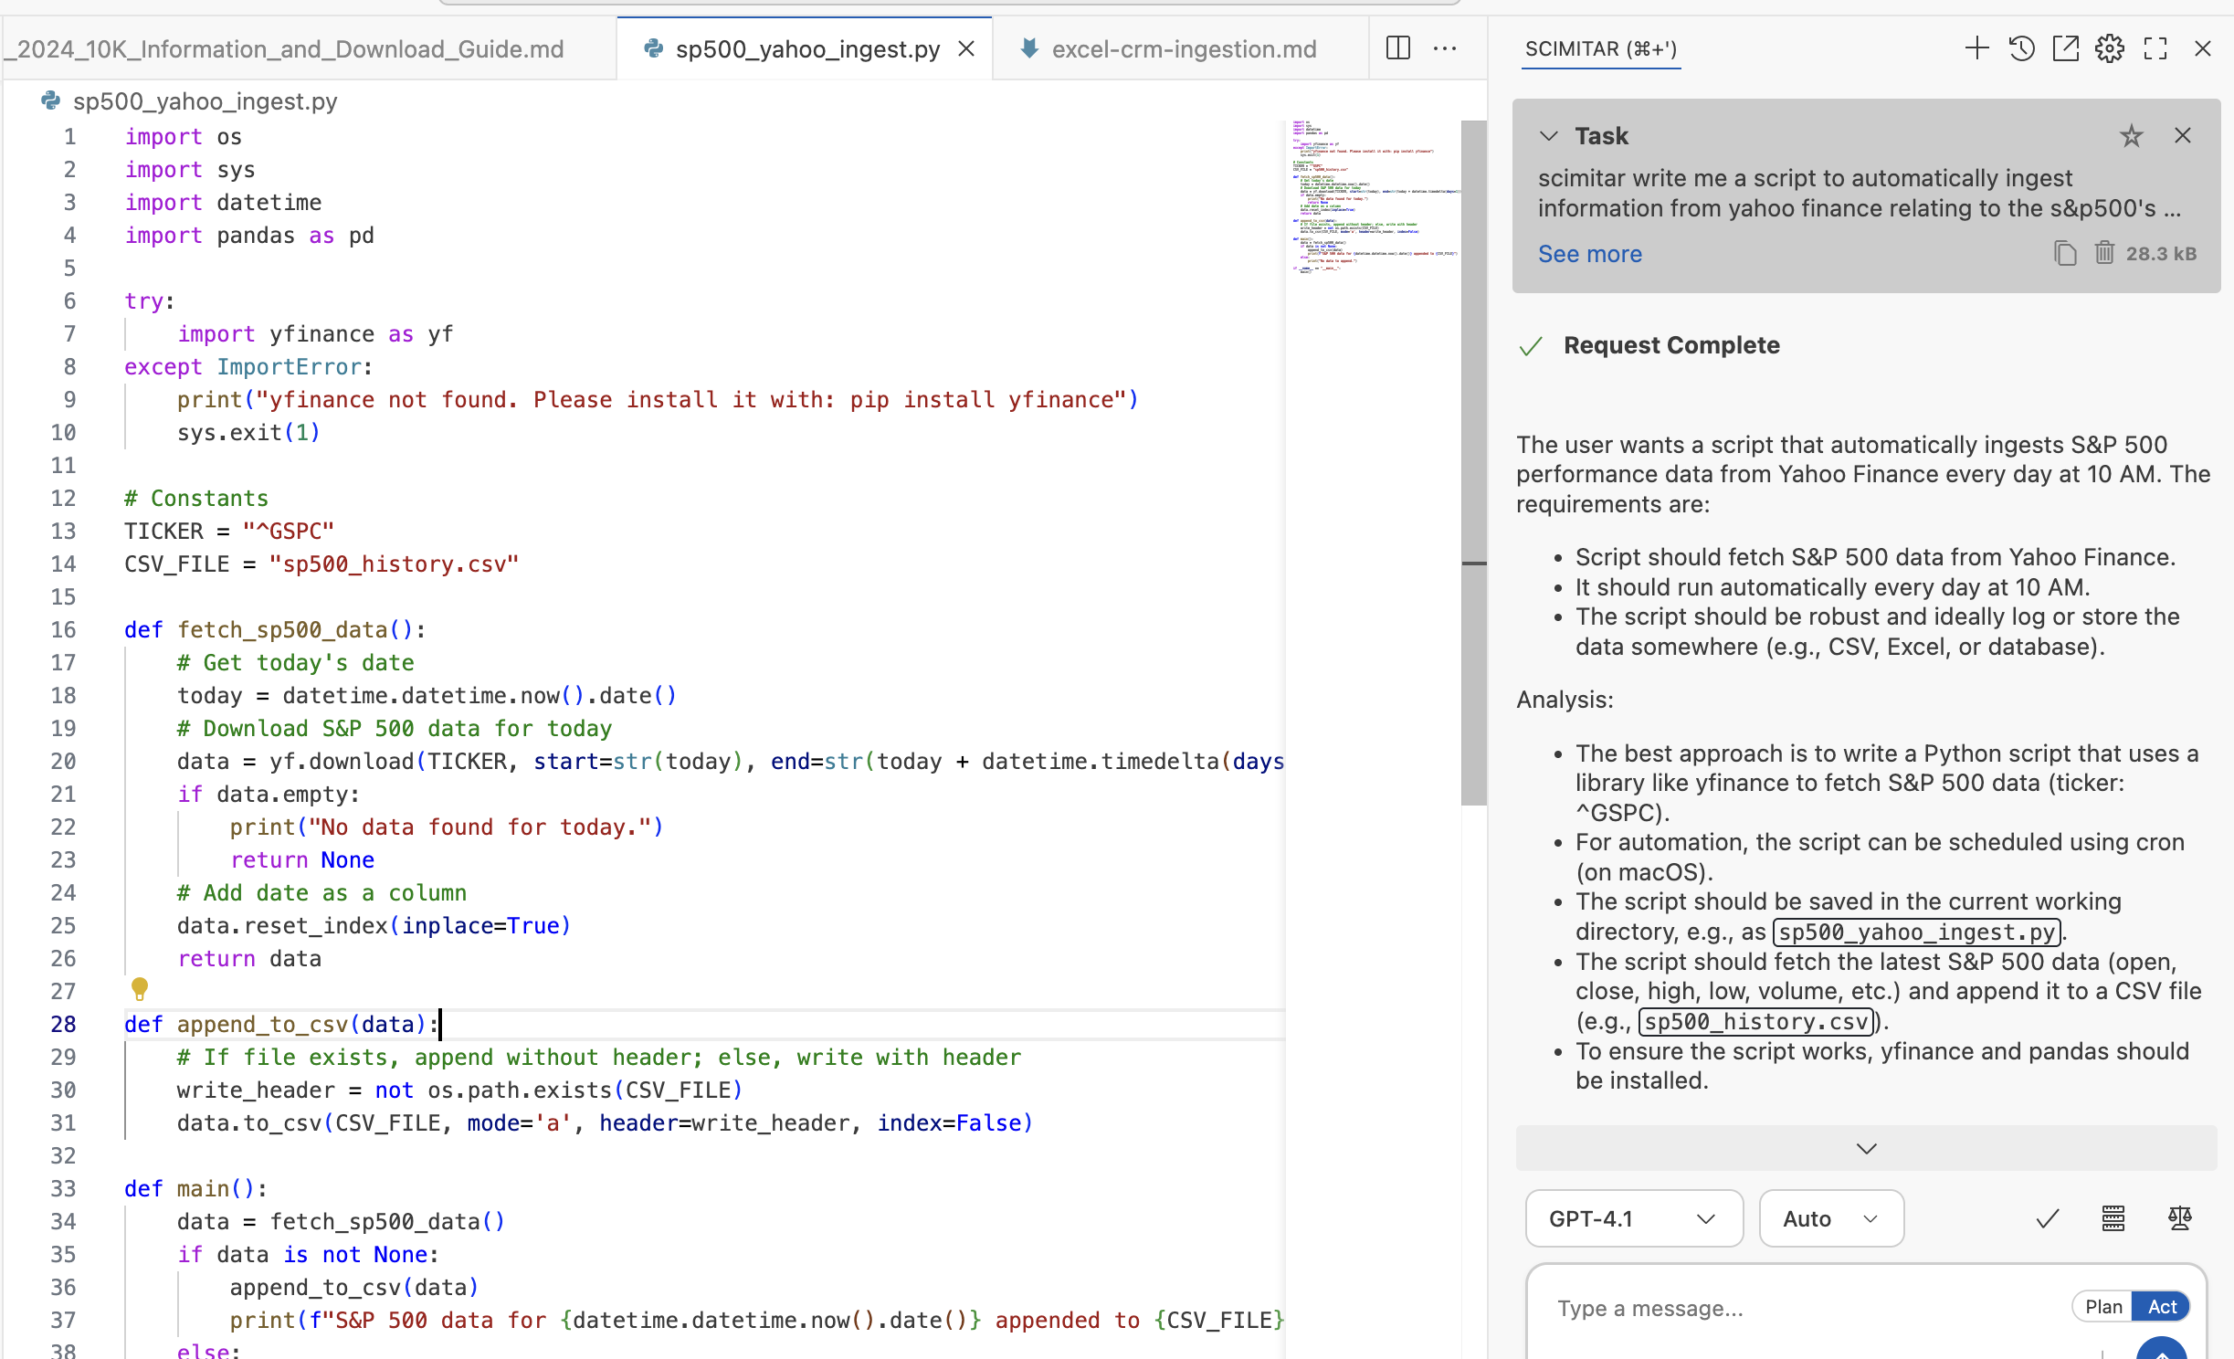Open task history clock icon
This screenshot has width=2234, height=1359.
click(2021, 48)
